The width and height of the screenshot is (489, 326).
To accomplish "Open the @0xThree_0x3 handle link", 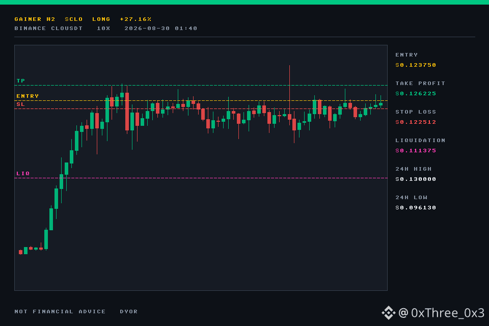I will [441, 313].
